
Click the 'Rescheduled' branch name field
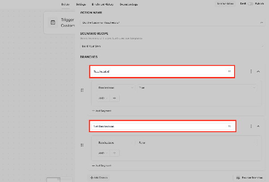click(162, 72)
